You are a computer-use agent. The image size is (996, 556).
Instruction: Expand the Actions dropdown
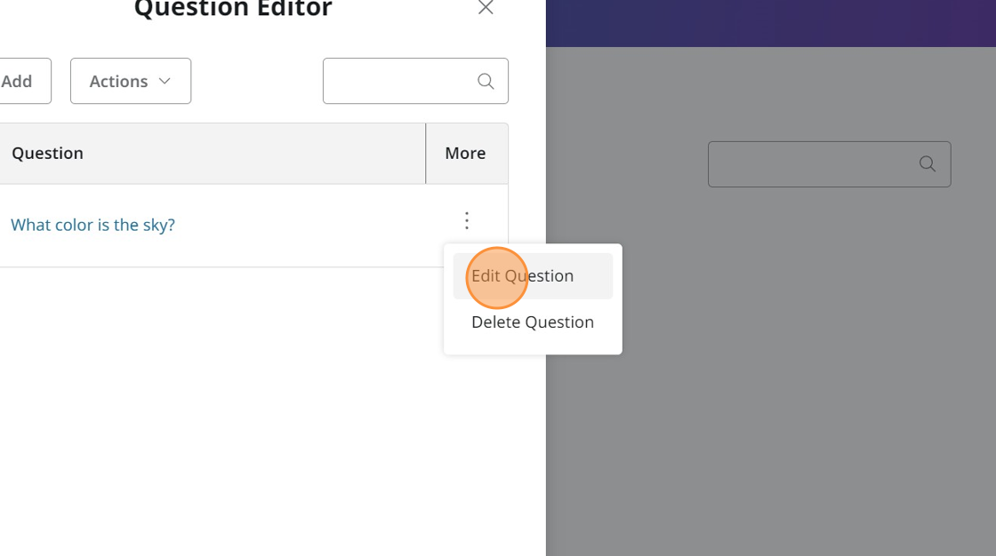pos(130,81)
